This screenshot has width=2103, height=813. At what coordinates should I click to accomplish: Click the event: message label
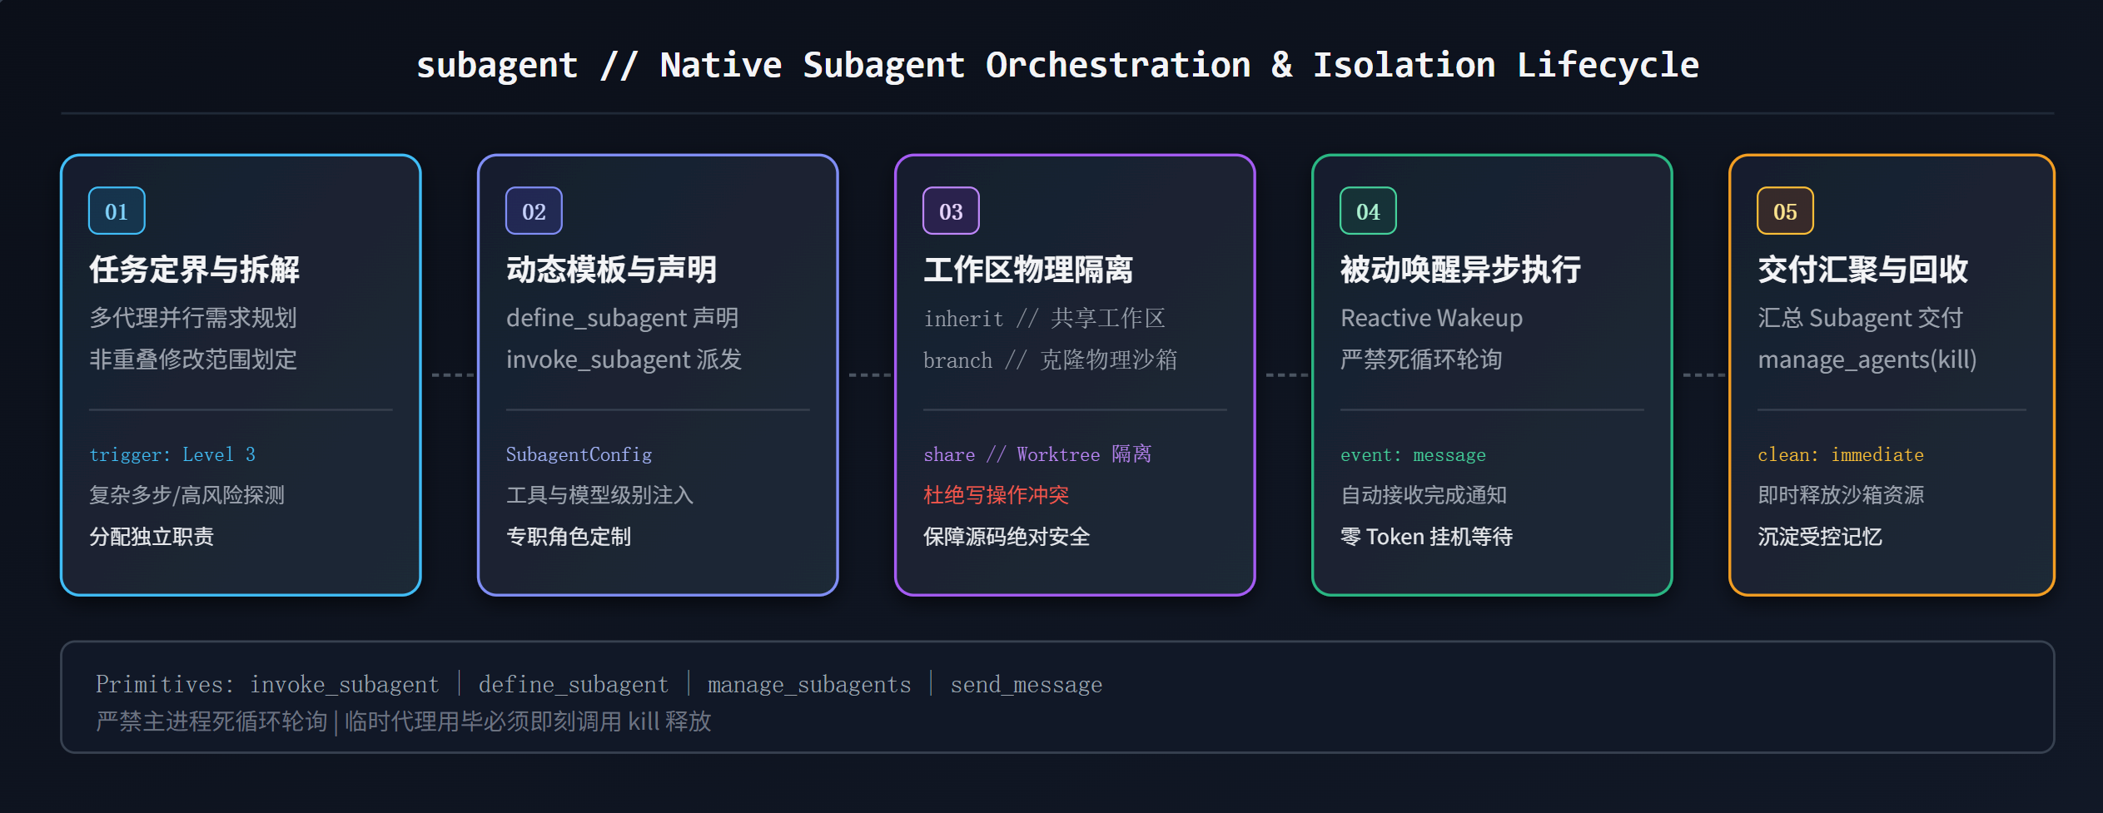(1413, 454)
